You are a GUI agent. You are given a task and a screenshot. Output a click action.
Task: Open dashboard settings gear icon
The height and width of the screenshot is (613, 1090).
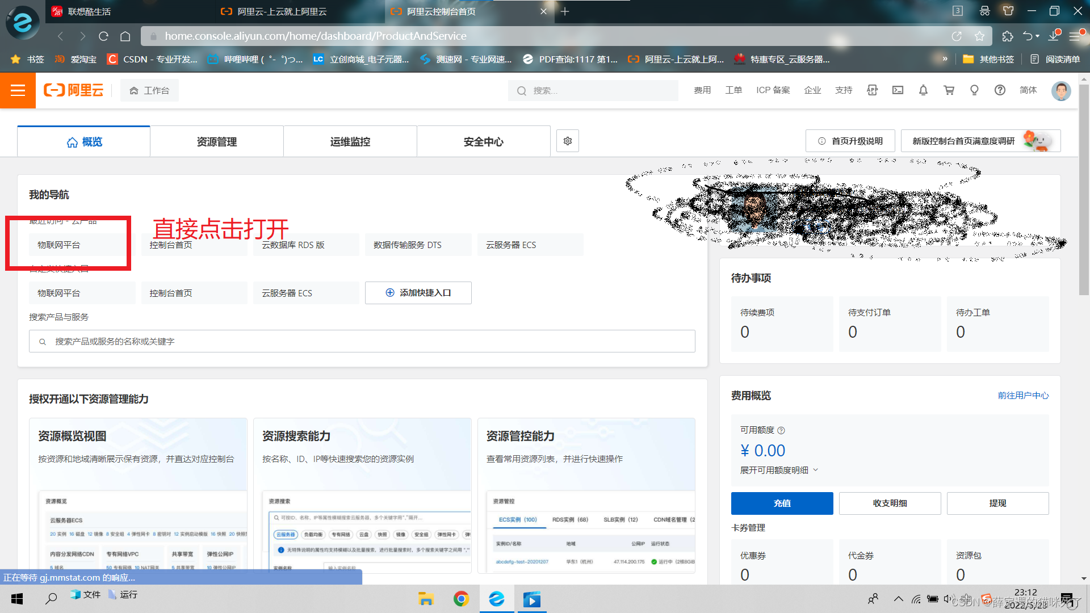tap(568, 141)
